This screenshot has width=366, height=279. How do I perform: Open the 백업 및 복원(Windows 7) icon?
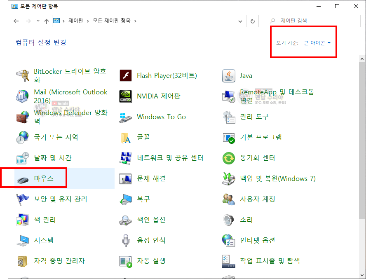(228, 178)
